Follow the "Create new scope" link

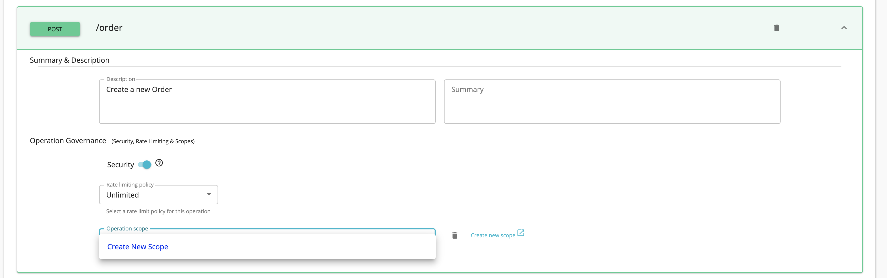tap(493, 235)
